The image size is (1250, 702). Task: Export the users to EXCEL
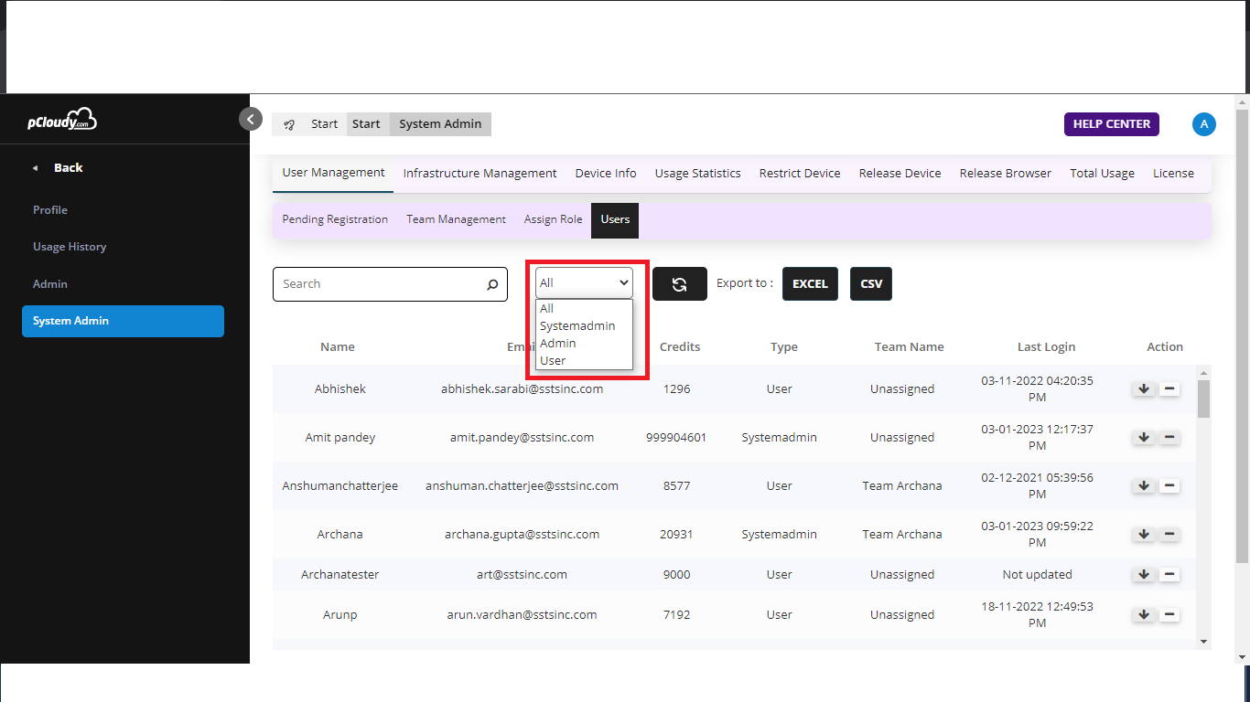pyautogui.click(x=810, y=284)
